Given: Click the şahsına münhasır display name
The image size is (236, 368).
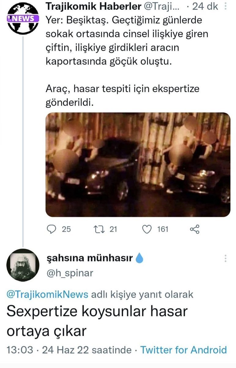Looking at the screenshot, I should pos(89,258).
